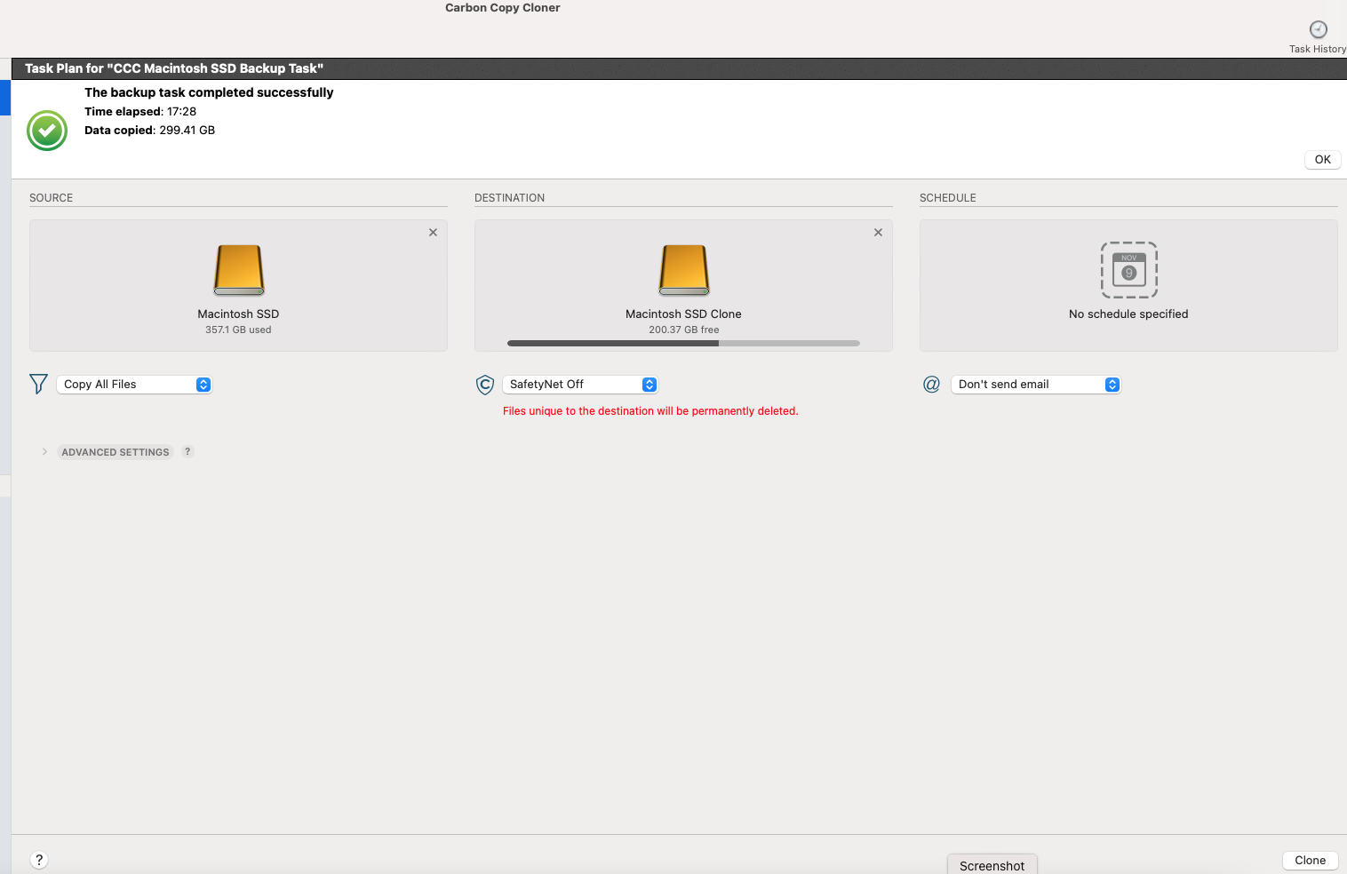The height and width of the screenshot is (874, 1347).
Task: Click the Advanced Settings button
Action: tap(116, 452)
